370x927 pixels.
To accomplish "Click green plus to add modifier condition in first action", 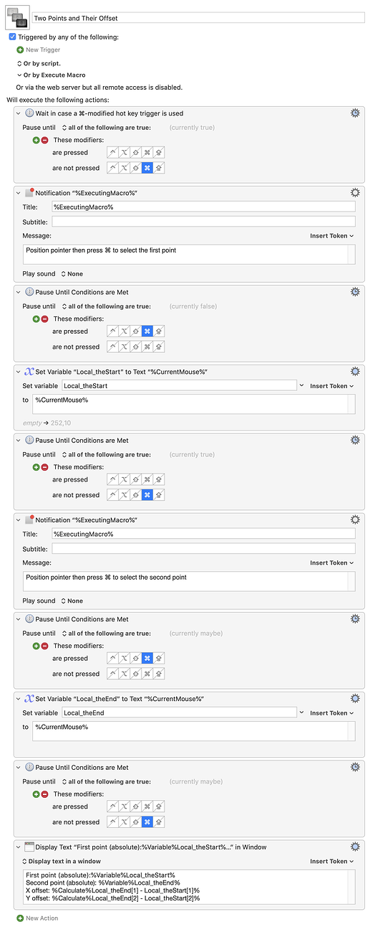I will tap(36, 140).
